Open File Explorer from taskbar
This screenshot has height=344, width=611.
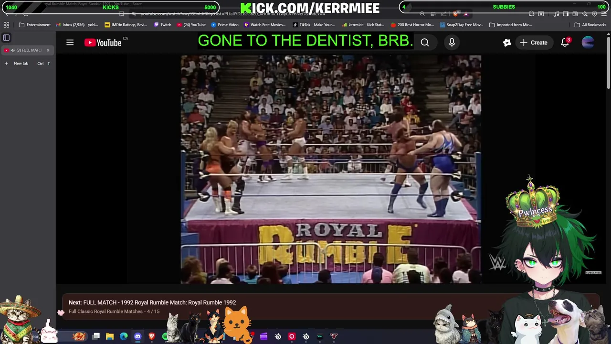(110, 336)
